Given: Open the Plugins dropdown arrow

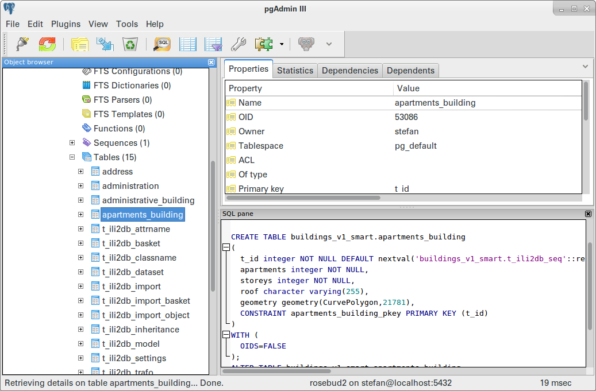Looking at the screenshot, I should 282,44.
